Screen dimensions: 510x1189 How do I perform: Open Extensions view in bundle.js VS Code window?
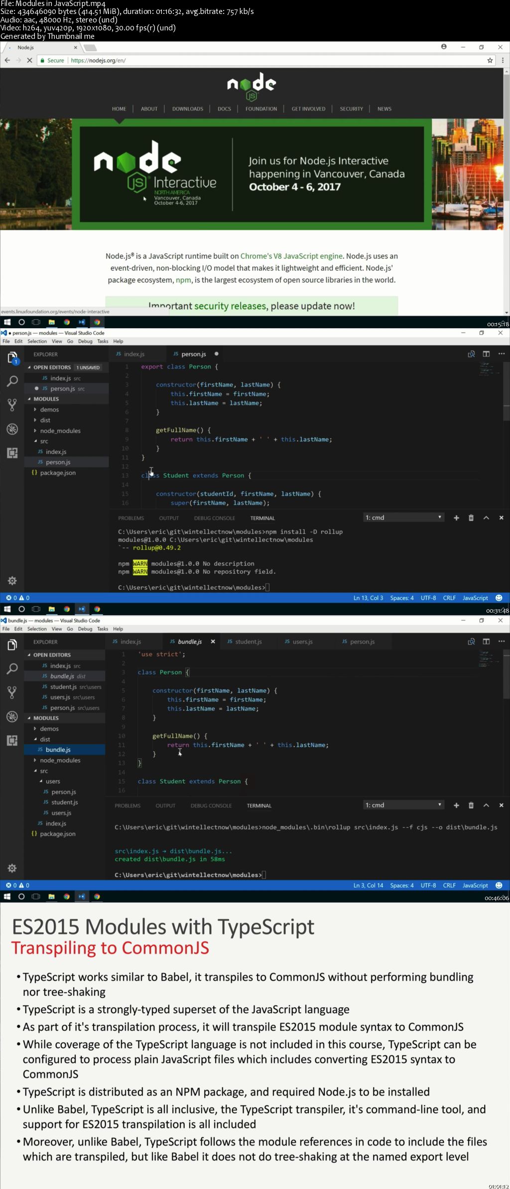coord(12,740)
